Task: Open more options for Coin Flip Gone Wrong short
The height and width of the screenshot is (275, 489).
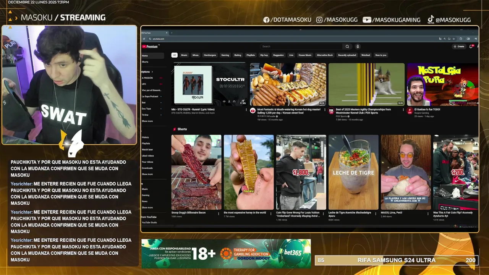Action: pos(323,214)
